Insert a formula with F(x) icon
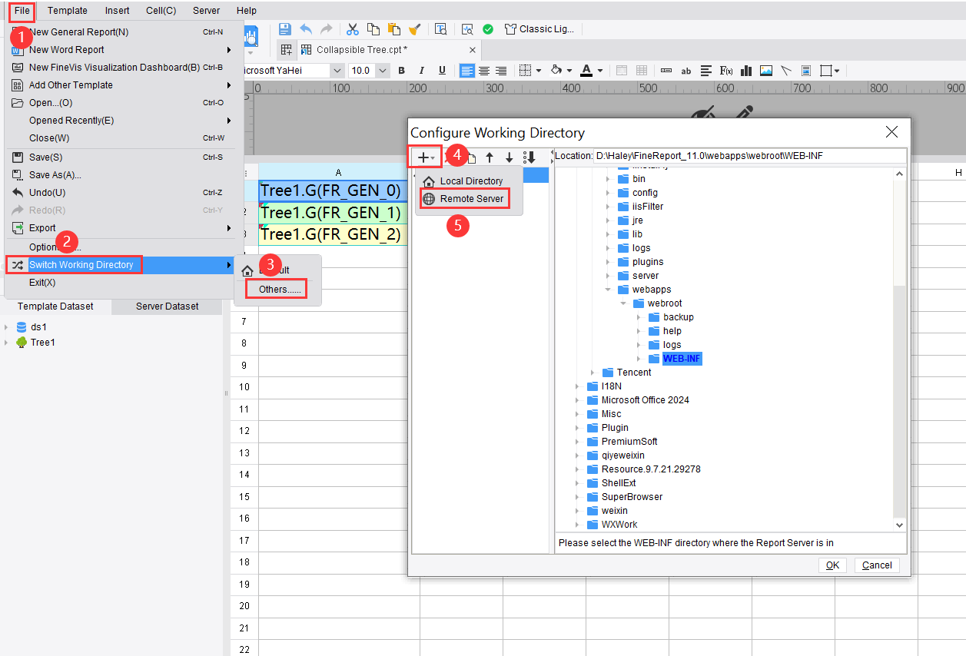The image size is (966, 656). [725, 70]
